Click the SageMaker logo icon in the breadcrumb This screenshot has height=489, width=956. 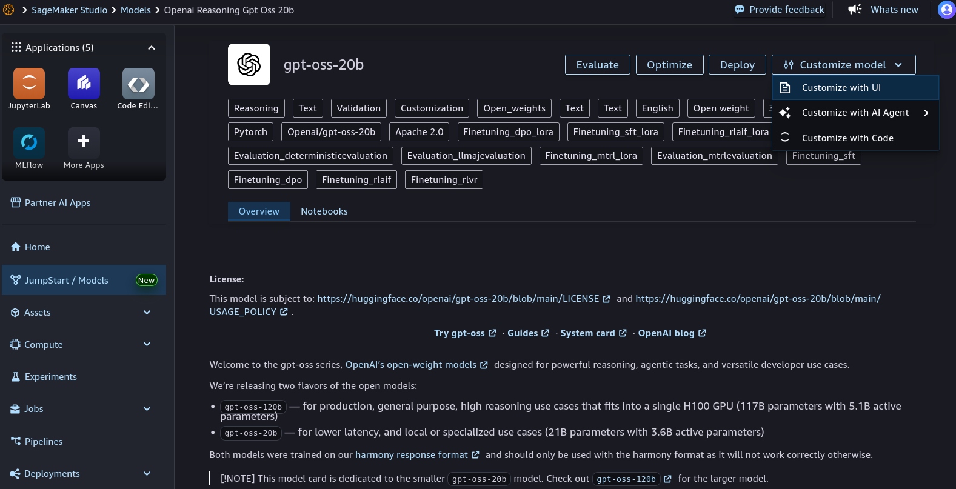[8, 10]
